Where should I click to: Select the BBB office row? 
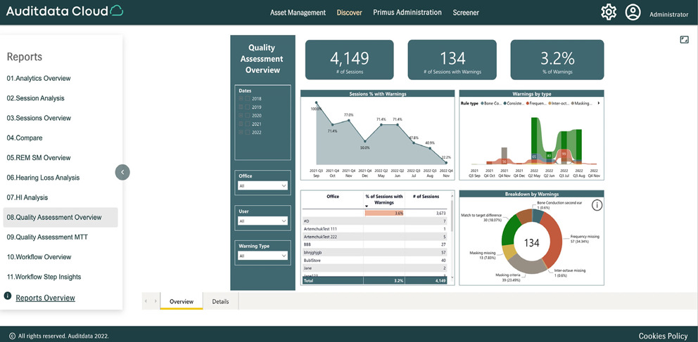coord(376,244)
